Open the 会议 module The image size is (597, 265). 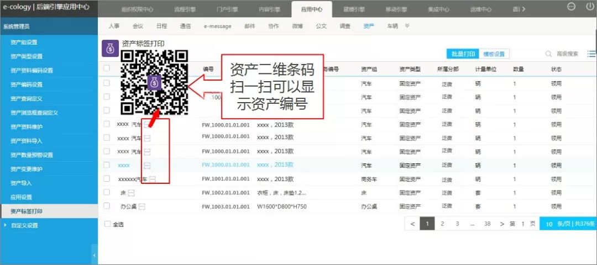(138, 26)
